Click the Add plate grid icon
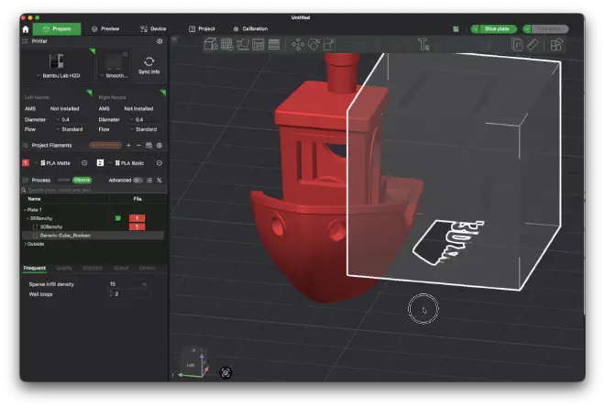This screenshot has height=408, width=605. tap(227, 44)
